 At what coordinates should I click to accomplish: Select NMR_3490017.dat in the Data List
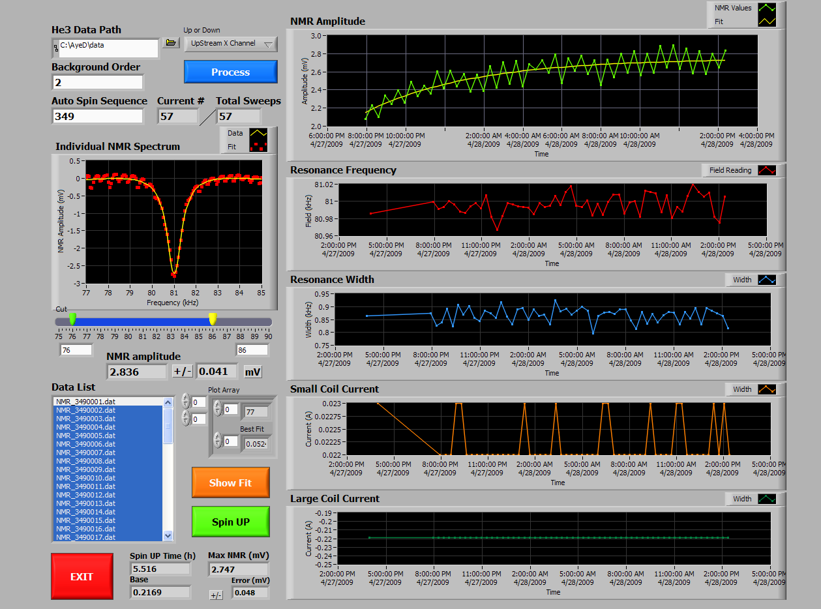click(108, 537)
